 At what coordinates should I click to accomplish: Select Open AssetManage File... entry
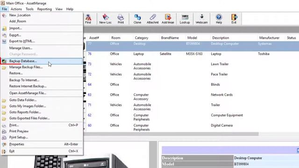[42, 93]
